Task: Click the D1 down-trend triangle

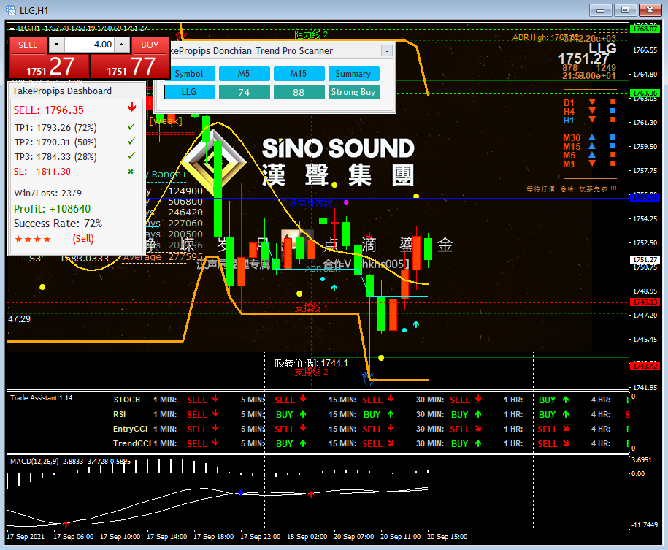Action: click(592, 102)
